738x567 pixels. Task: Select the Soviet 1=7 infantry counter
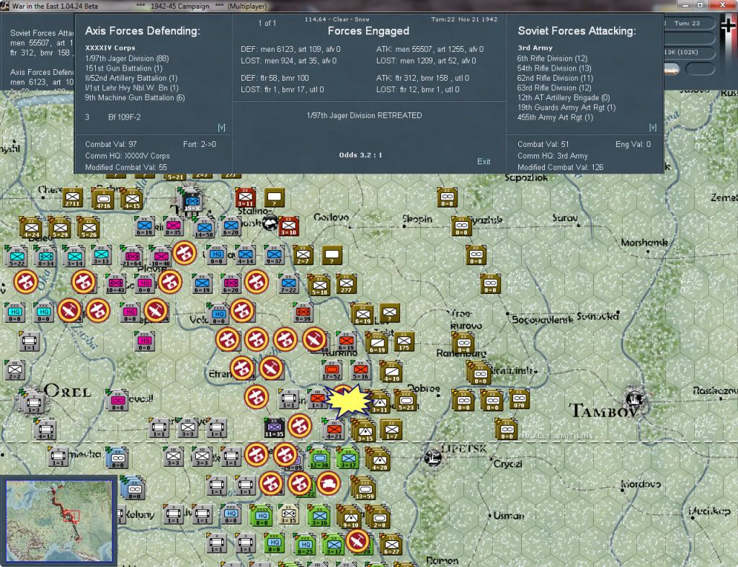pyautogui.click(x=391, y=430)
